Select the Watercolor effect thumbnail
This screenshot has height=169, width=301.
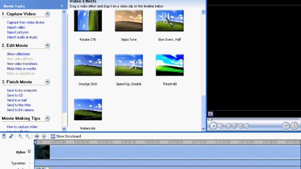[x=88, y=109]
